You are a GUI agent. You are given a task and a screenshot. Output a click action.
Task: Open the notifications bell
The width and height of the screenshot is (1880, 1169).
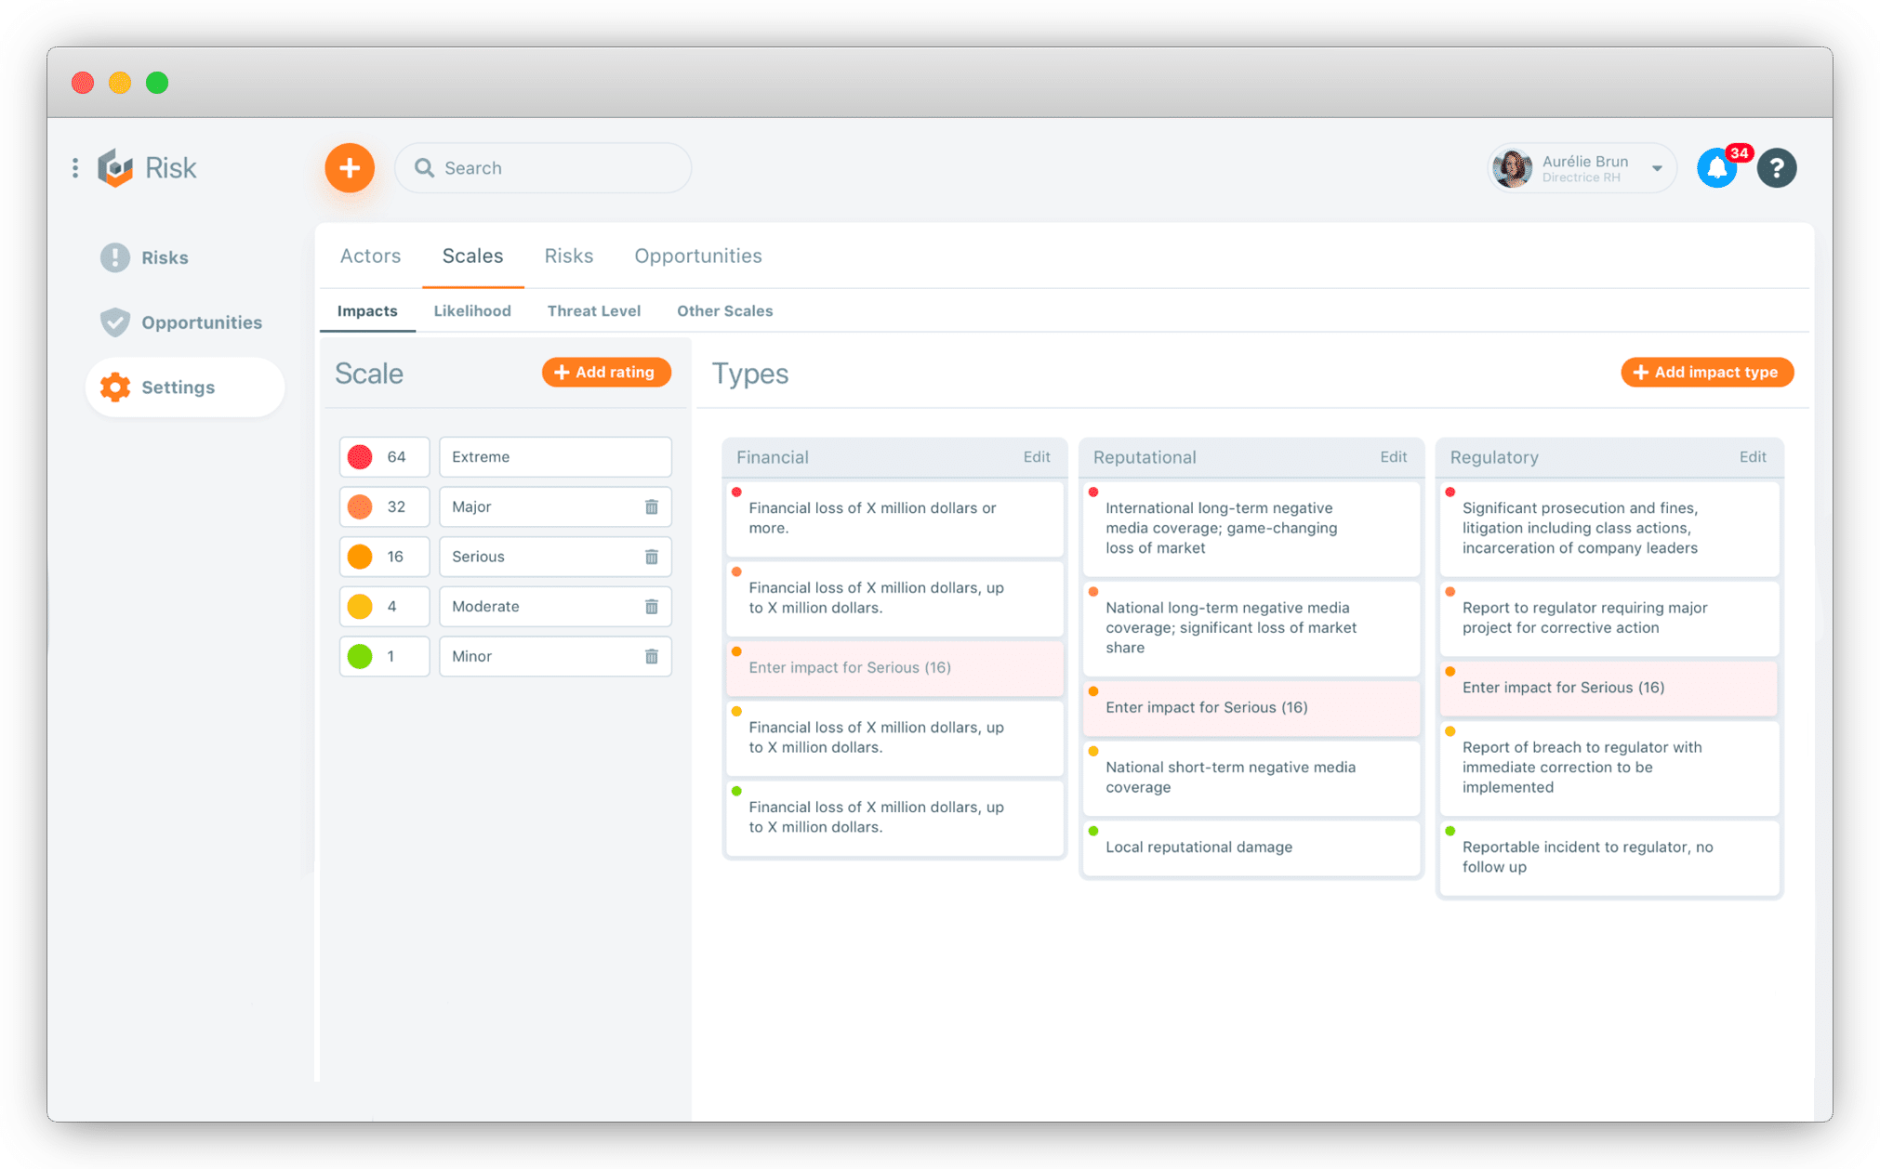pyautogui.click(x=1716, y=168)
